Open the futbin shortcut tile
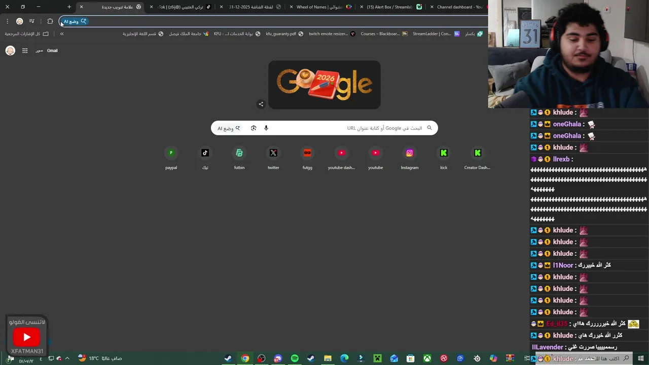Screen dimensions: 649x365 click(x=239, y=158)
